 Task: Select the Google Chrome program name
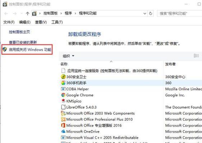[x=80, y=95]
